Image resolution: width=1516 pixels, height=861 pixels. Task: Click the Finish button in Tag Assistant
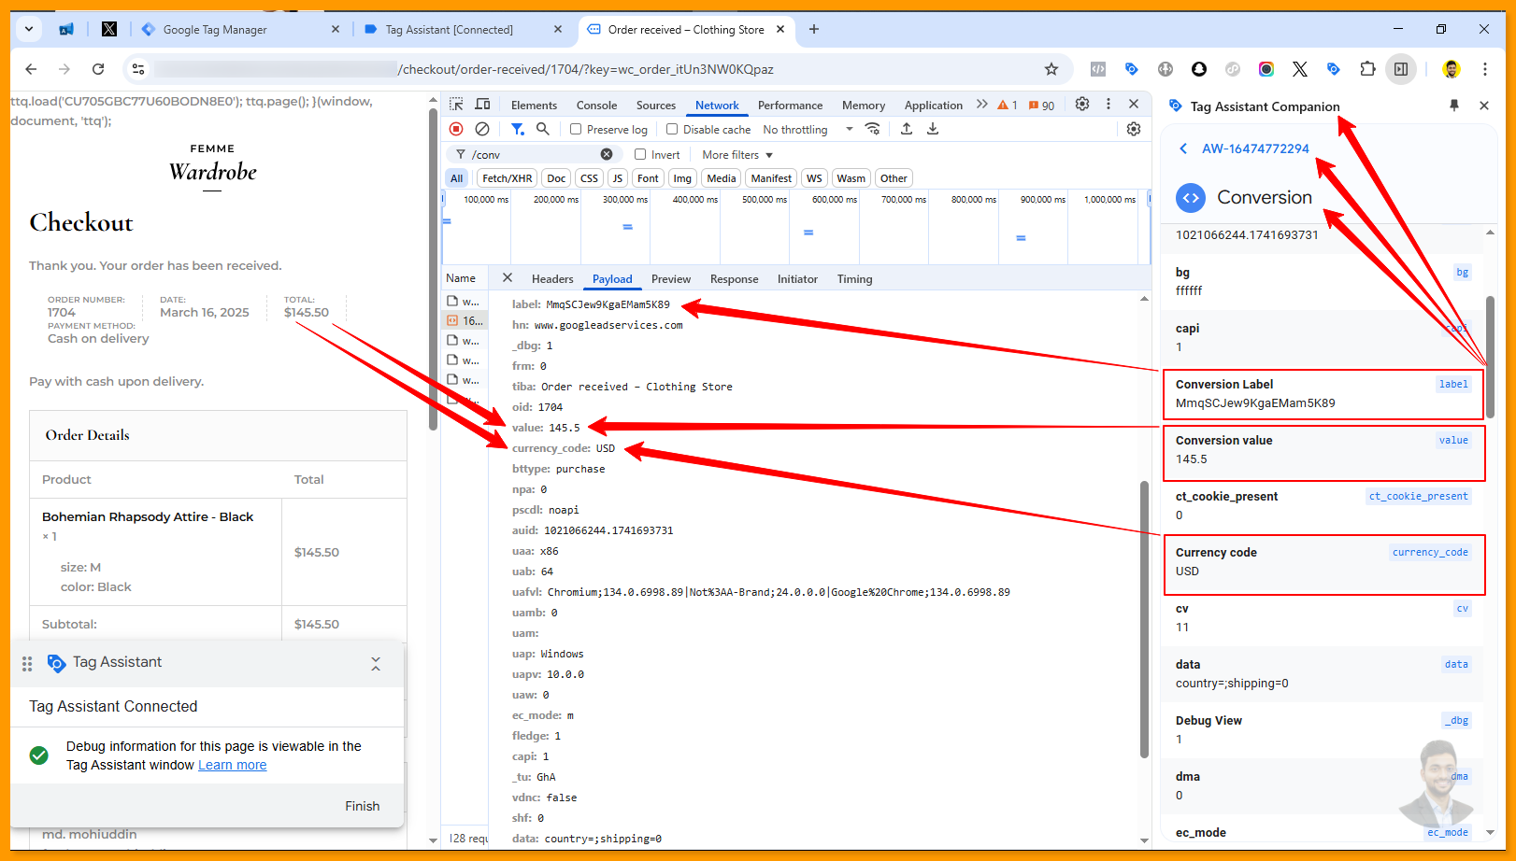point(362,806)
